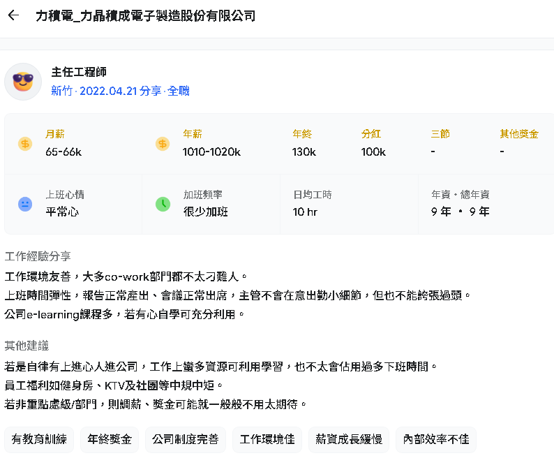
Task: Click the 其他建議 section heading
Action: click(27, 346)
